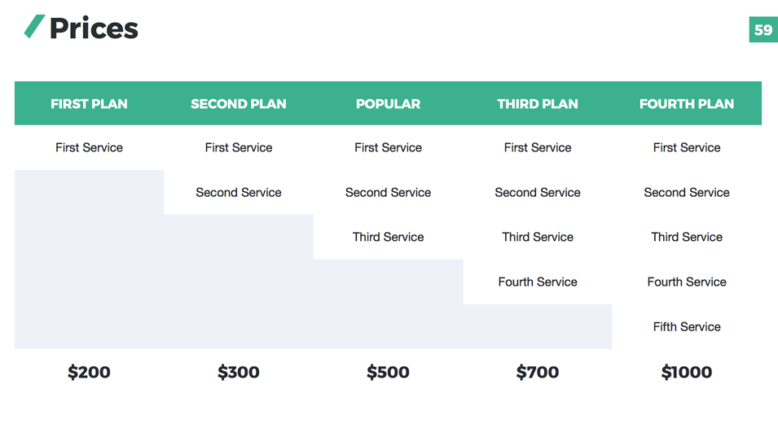Click First Service under First Plan
Screen dimensions: 778x437
pyautogui.click(x=89, y=148)
